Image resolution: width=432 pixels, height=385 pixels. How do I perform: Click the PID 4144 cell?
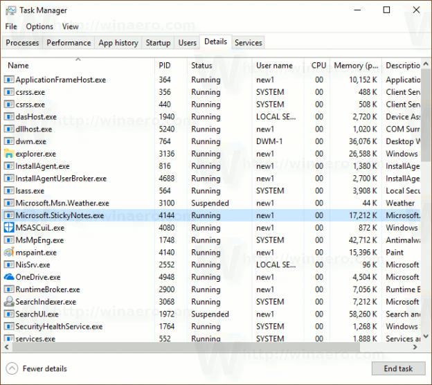167,215
